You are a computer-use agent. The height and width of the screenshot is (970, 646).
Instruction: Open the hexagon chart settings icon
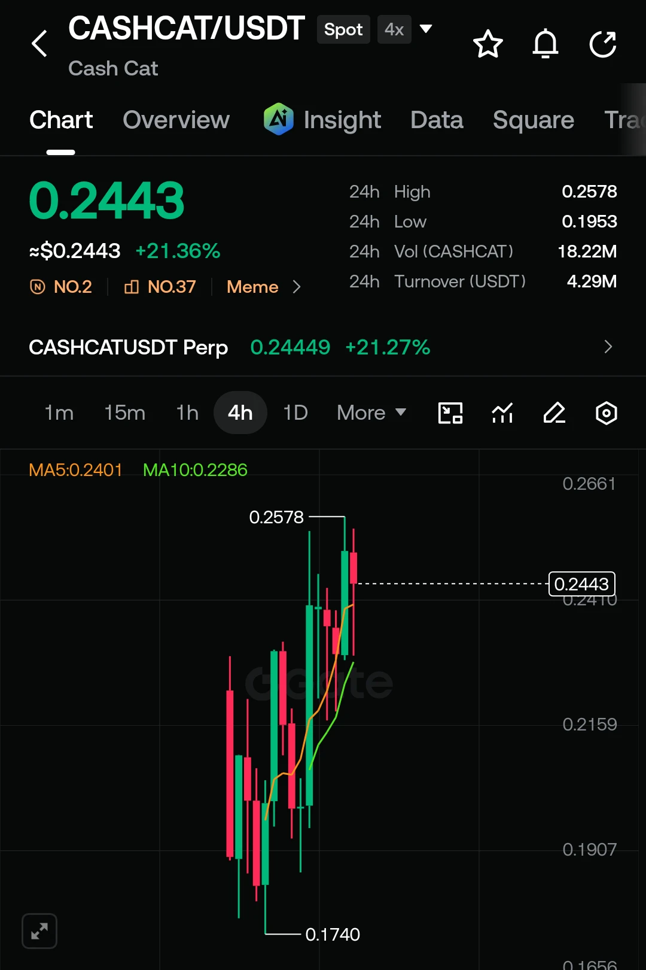tap(607, 413)
